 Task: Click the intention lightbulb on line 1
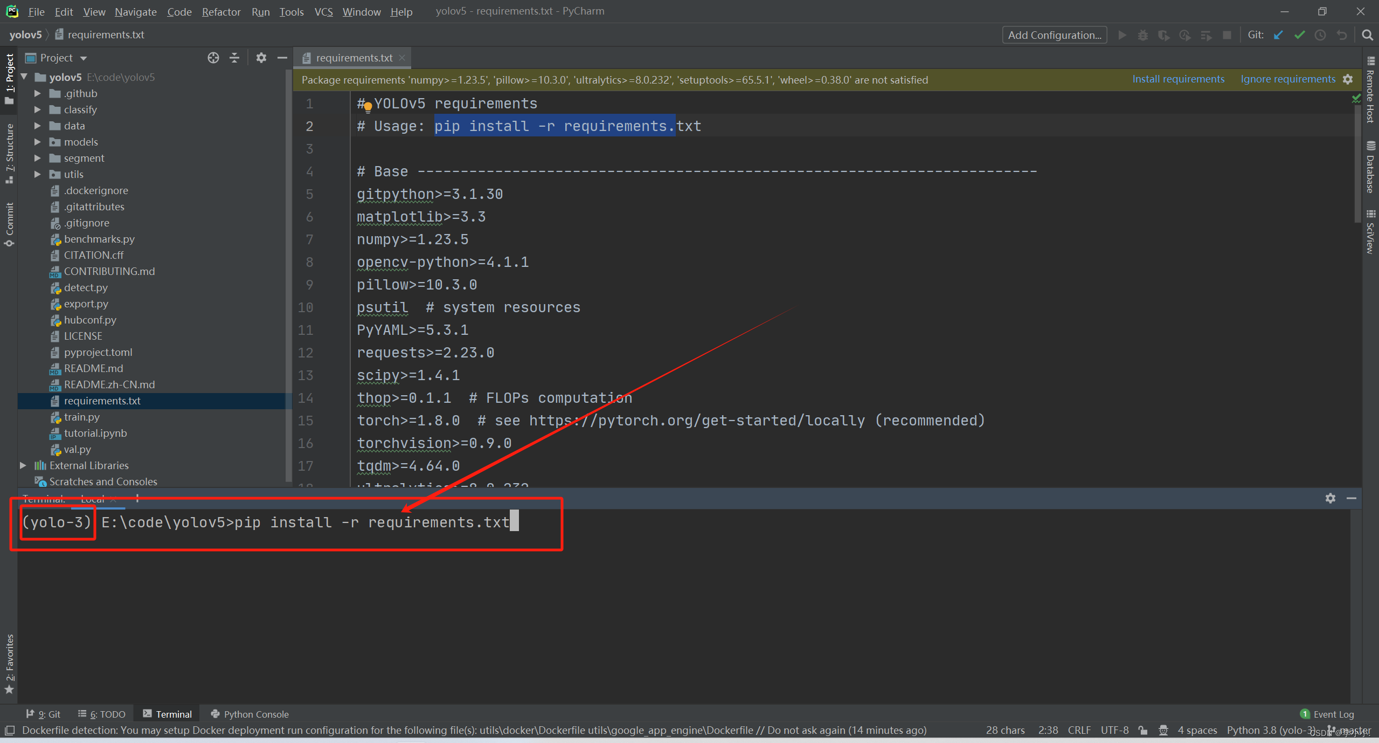point(368,107)
